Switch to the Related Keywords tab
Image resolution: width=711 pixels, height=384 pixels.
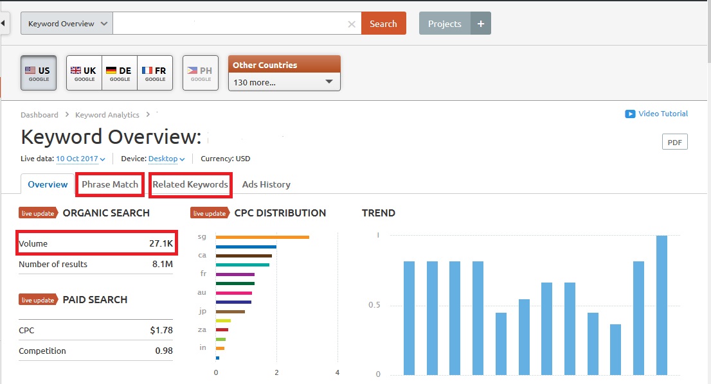coord(190,184)
